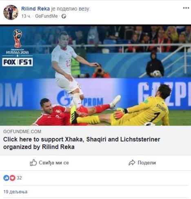Open the 19 дељења shares list

15,192
